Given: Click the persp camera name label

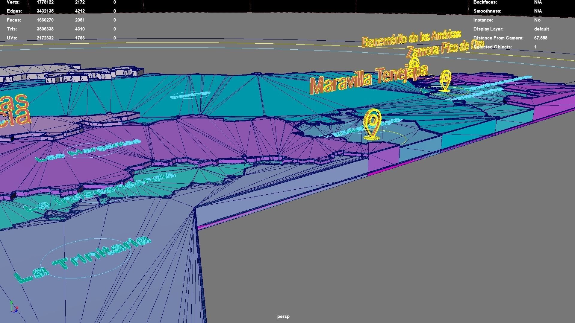Looking at the screenshot, I should point(283,316).
